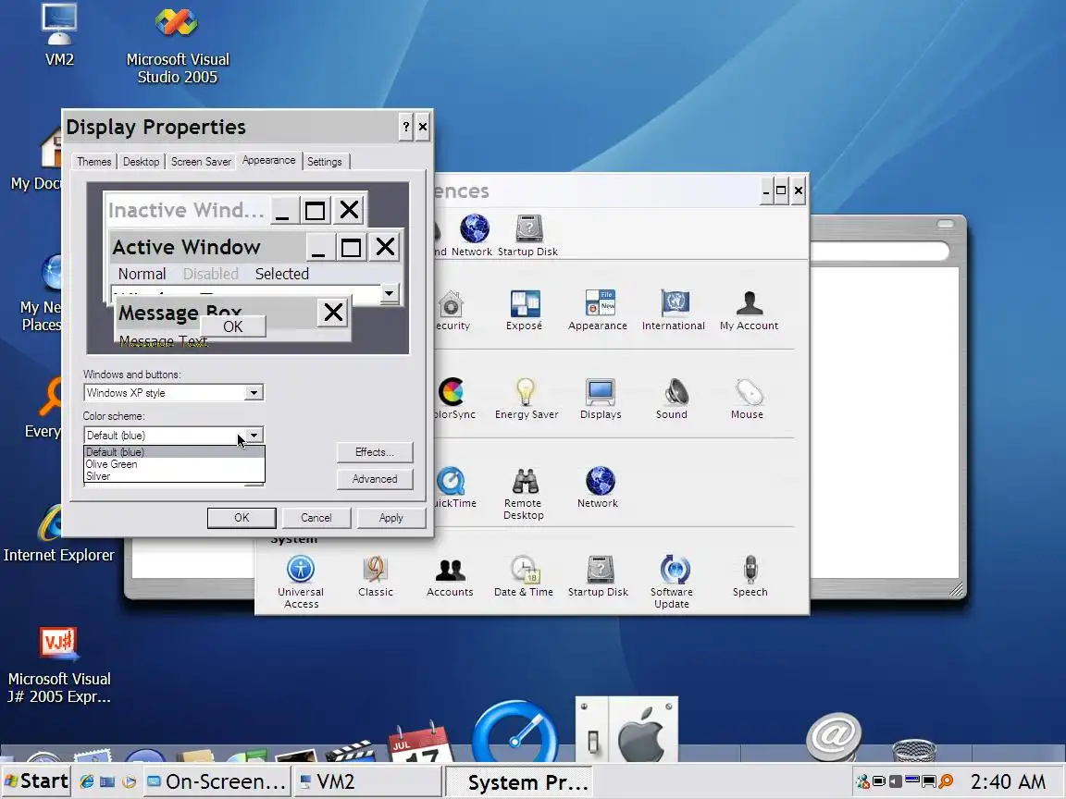Open Microsoft Visual Studio 2005 desktop icon
1066x799 pixels.
[178, 45]
